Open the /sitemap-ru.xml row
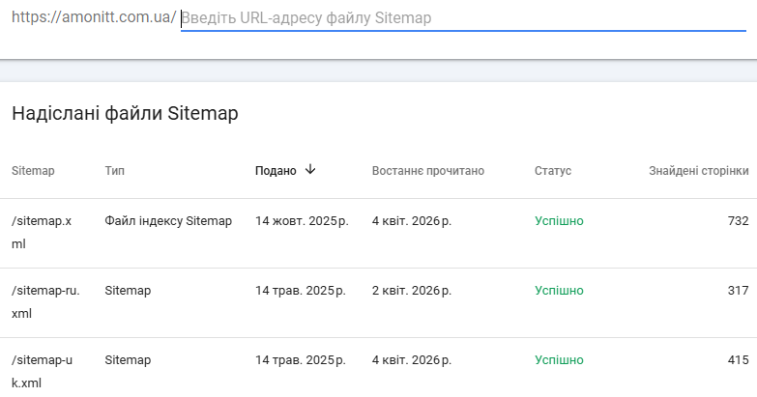Image resolution: width=757 pixels, height=397 pixels. click(44, 302)
